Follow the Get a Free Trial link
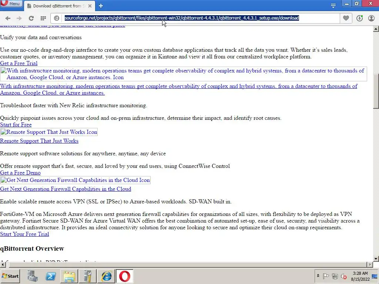 [x=19, y=63]
